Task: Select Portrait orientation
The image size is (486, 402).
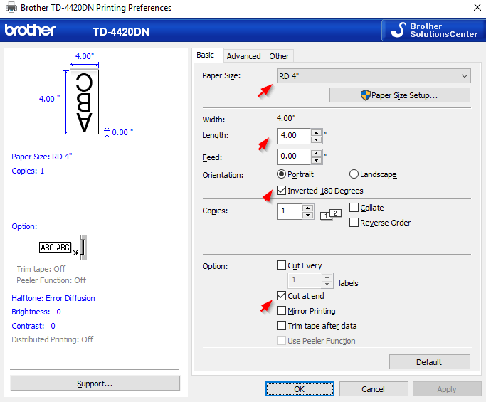Action: [x=295, y=174]
